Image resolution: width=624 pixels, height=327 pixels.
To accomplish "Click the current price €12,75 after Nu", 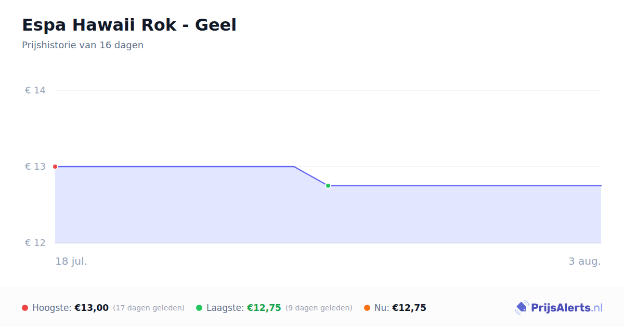I will tap(409, 308).
